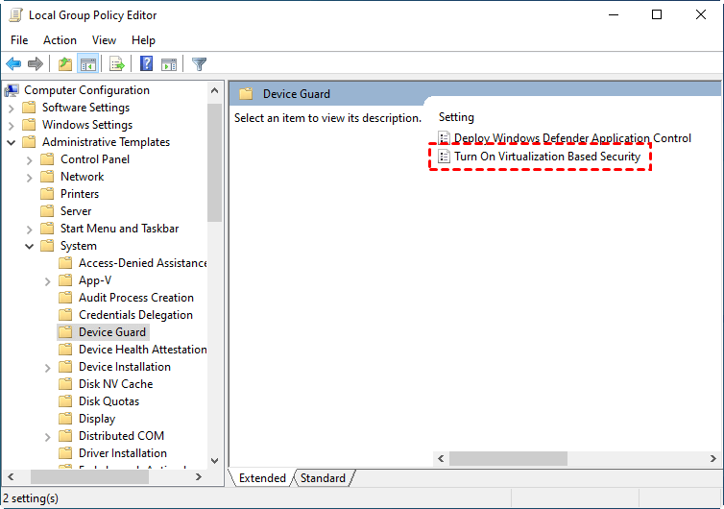Toggle Show/Hide Console Tree toolbar icon
724x509 pixels.
point(87,64)
